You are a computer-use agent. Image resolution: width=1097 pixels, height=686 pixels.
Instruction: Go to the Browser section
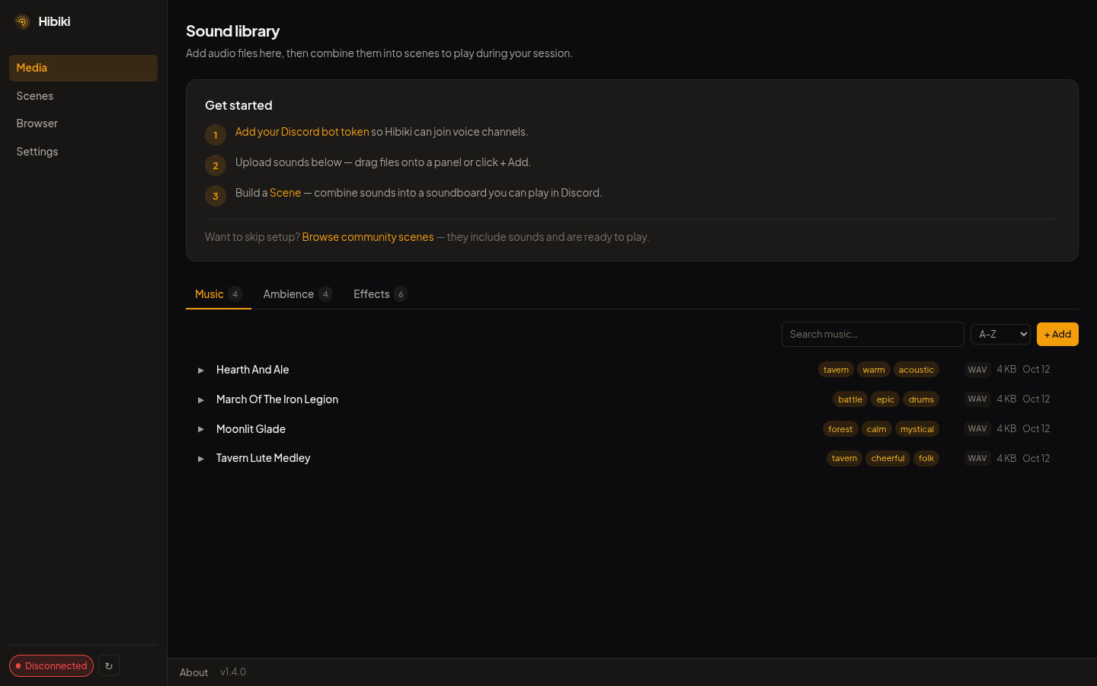83,123
